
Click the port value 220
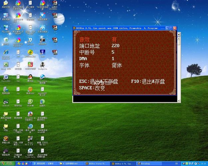pyautogui.click(x=115, y=45)
